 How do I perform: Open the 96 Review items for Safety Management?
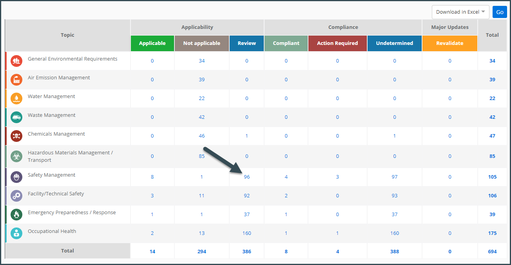246,177
